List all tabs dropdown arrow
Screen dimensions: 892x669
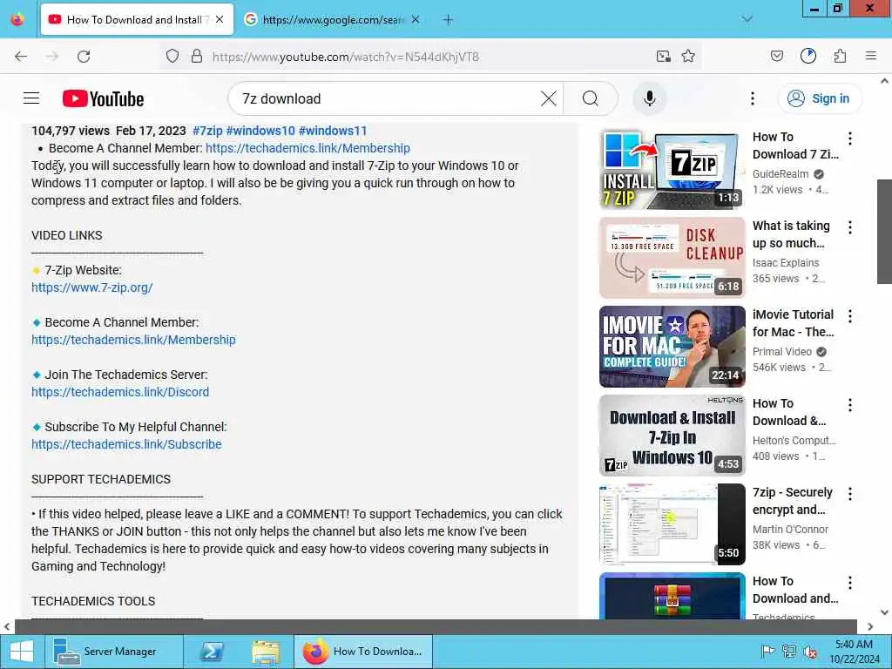tap(747, 19)
